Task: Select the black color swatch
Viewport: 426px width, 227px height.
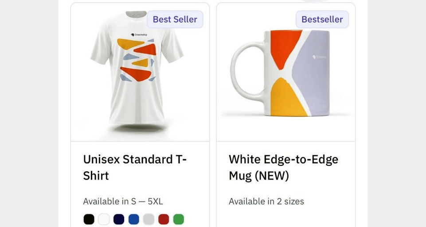Action: pyautogui.click(x=89, y=219)
